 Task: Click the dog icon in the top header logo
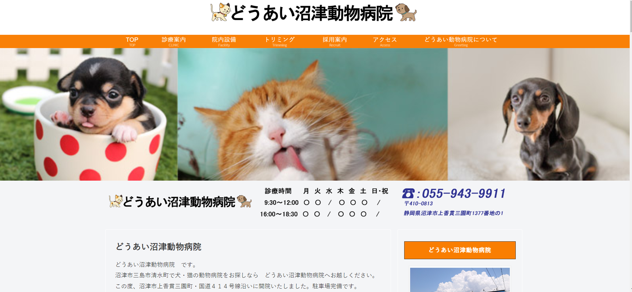[x=406, y=12]
